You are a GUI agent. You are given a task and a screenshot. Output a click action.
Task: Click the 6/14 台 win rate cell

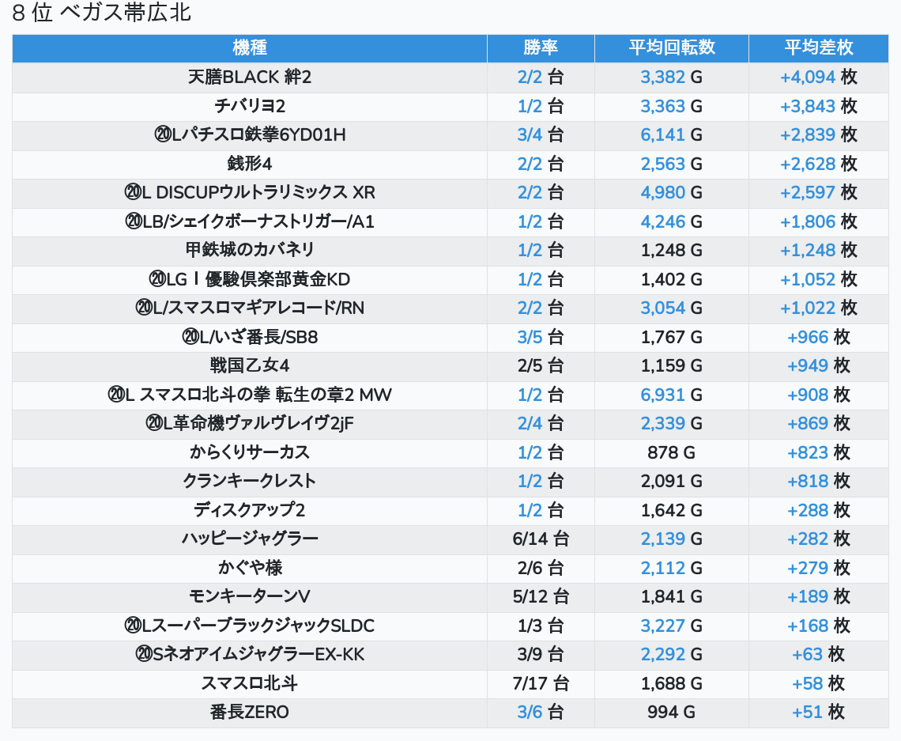point(541,539)
